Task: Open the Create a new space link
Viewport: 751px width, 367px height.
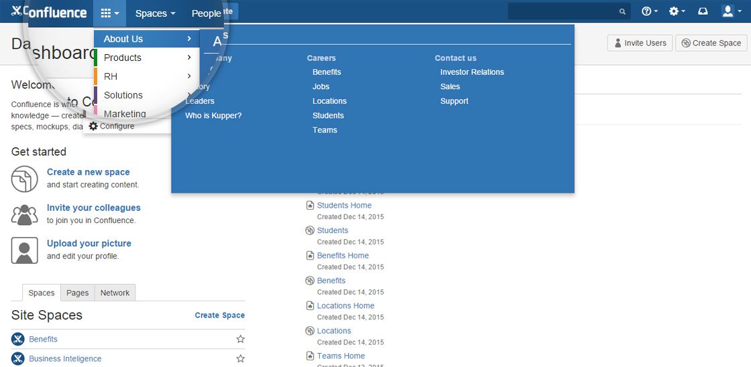Action: point(88,171)
